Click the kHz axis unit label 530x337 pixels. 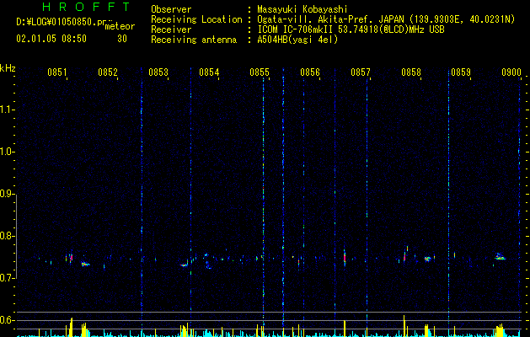point(8,68)
